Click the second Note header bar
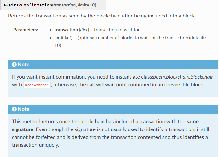Screen dimensions: 219x157 click(x=113, y=109)
